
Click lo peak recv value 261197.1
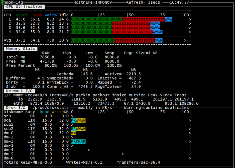coord(162,99)
